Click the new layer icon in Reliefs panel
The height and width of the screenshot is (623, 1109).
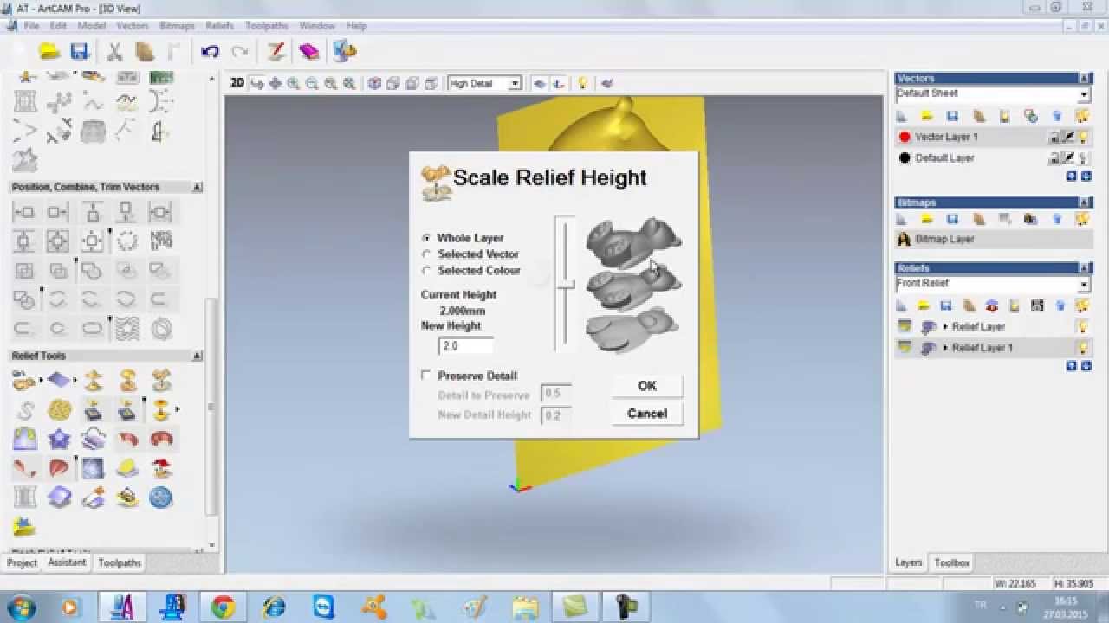(901, 305)
